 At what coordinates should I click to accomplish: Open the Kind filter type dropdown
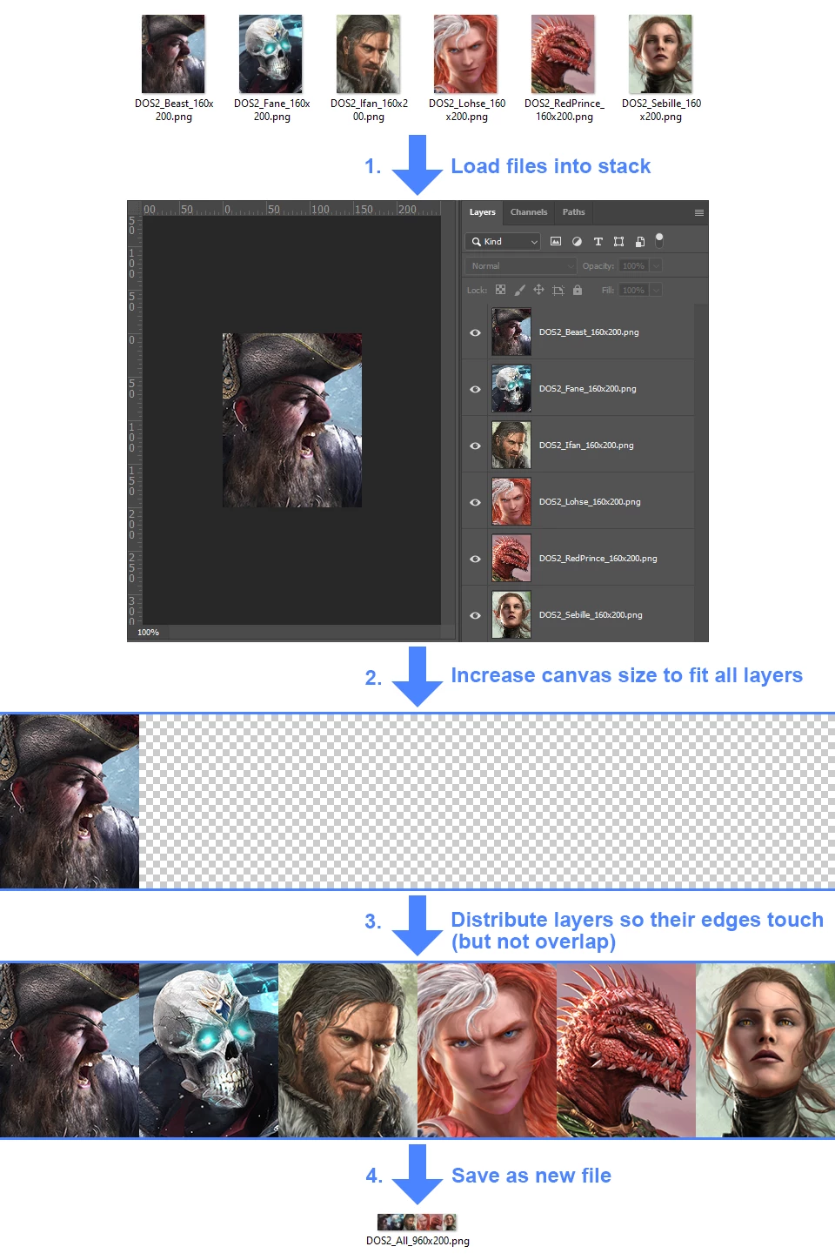(504, 241)
